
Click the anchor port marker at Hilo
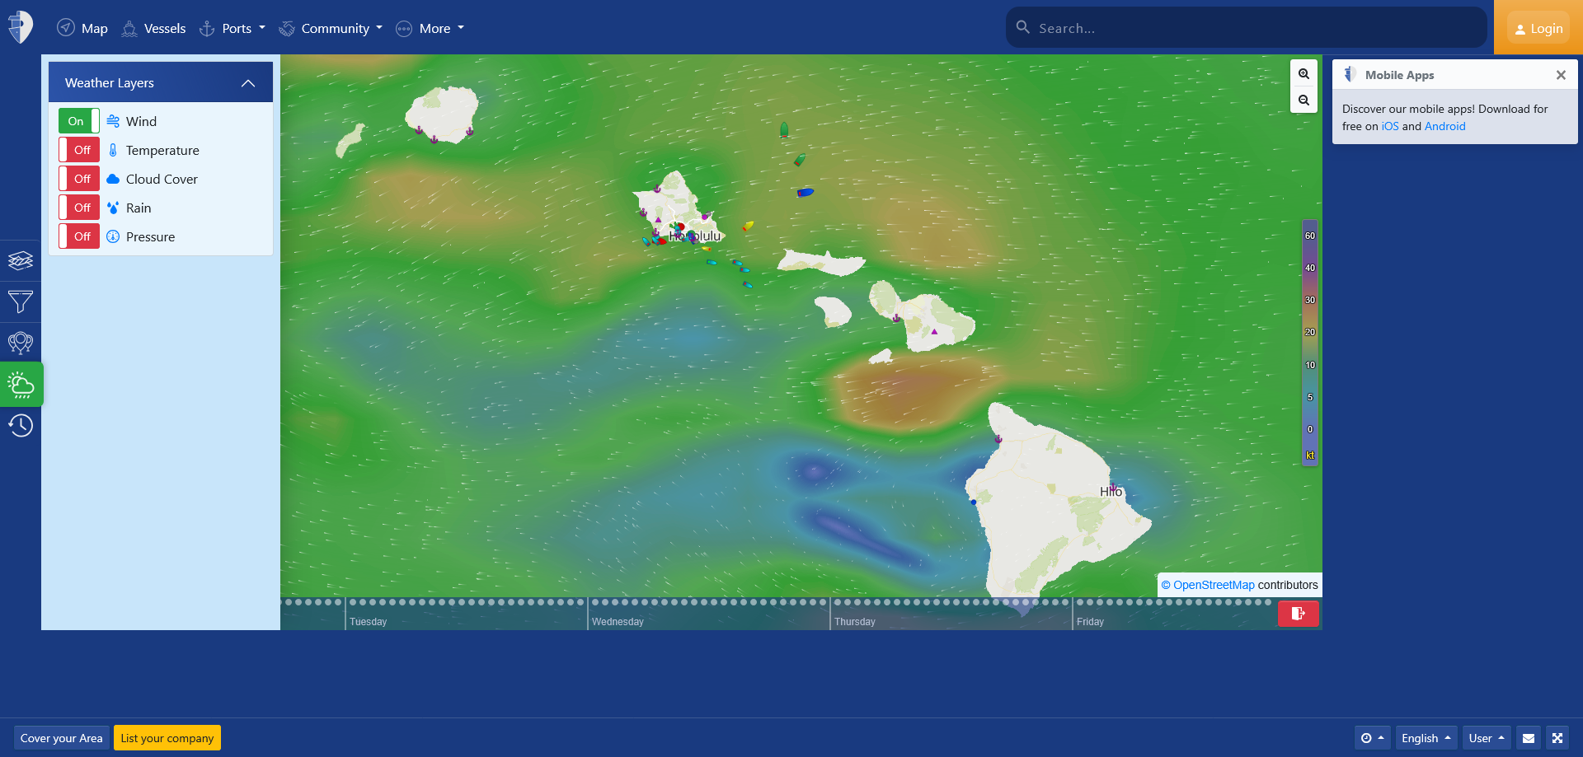pyautogui.click(x=1113, y=488)
